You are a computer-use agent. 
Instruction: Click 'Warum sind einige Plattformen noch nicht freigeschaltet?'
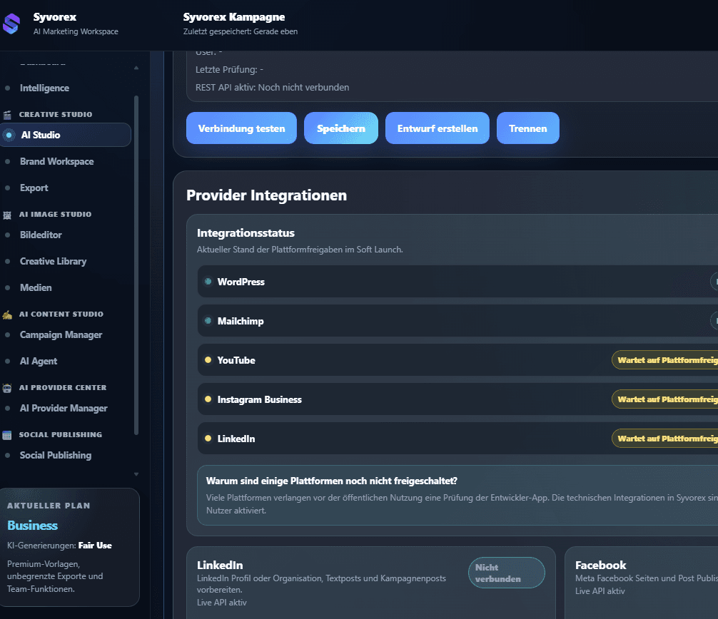coord(332,481)
